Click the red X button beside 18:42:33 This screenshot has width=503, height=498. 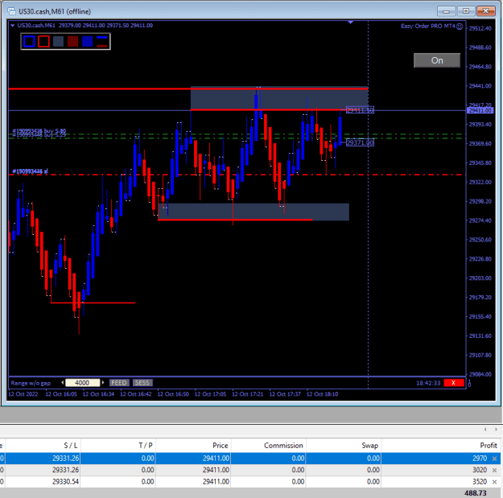(454, 383)
